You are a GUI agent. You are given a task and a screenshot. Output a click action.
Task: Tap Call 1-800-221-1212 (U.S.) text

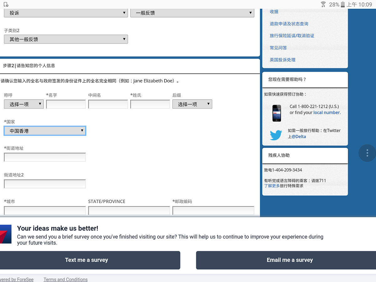pos(314,107)
